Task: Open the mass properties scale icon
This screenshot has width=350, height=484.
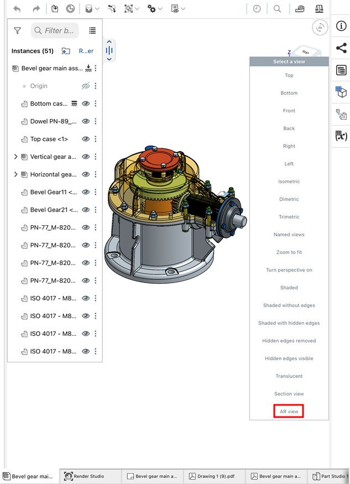Action: [x=319, y=9]
